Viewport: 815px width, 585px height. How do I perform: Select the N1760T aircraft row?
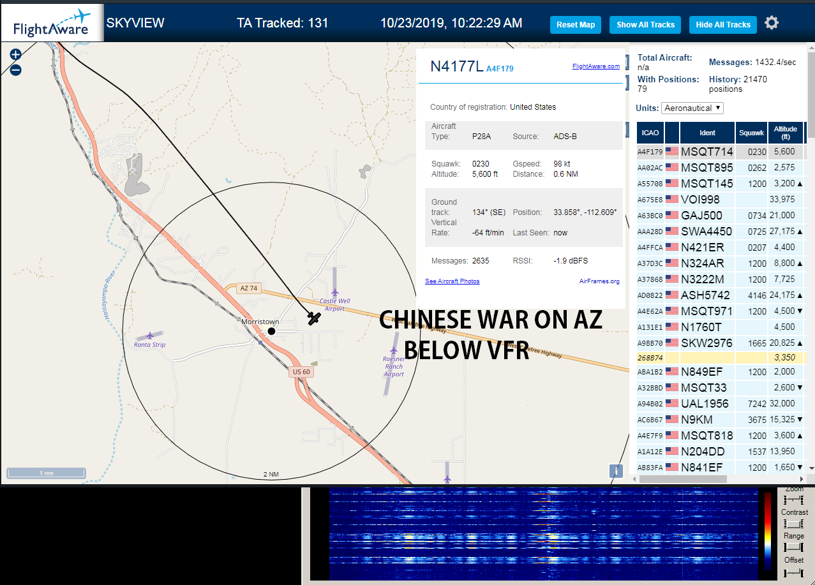[721, 327]
